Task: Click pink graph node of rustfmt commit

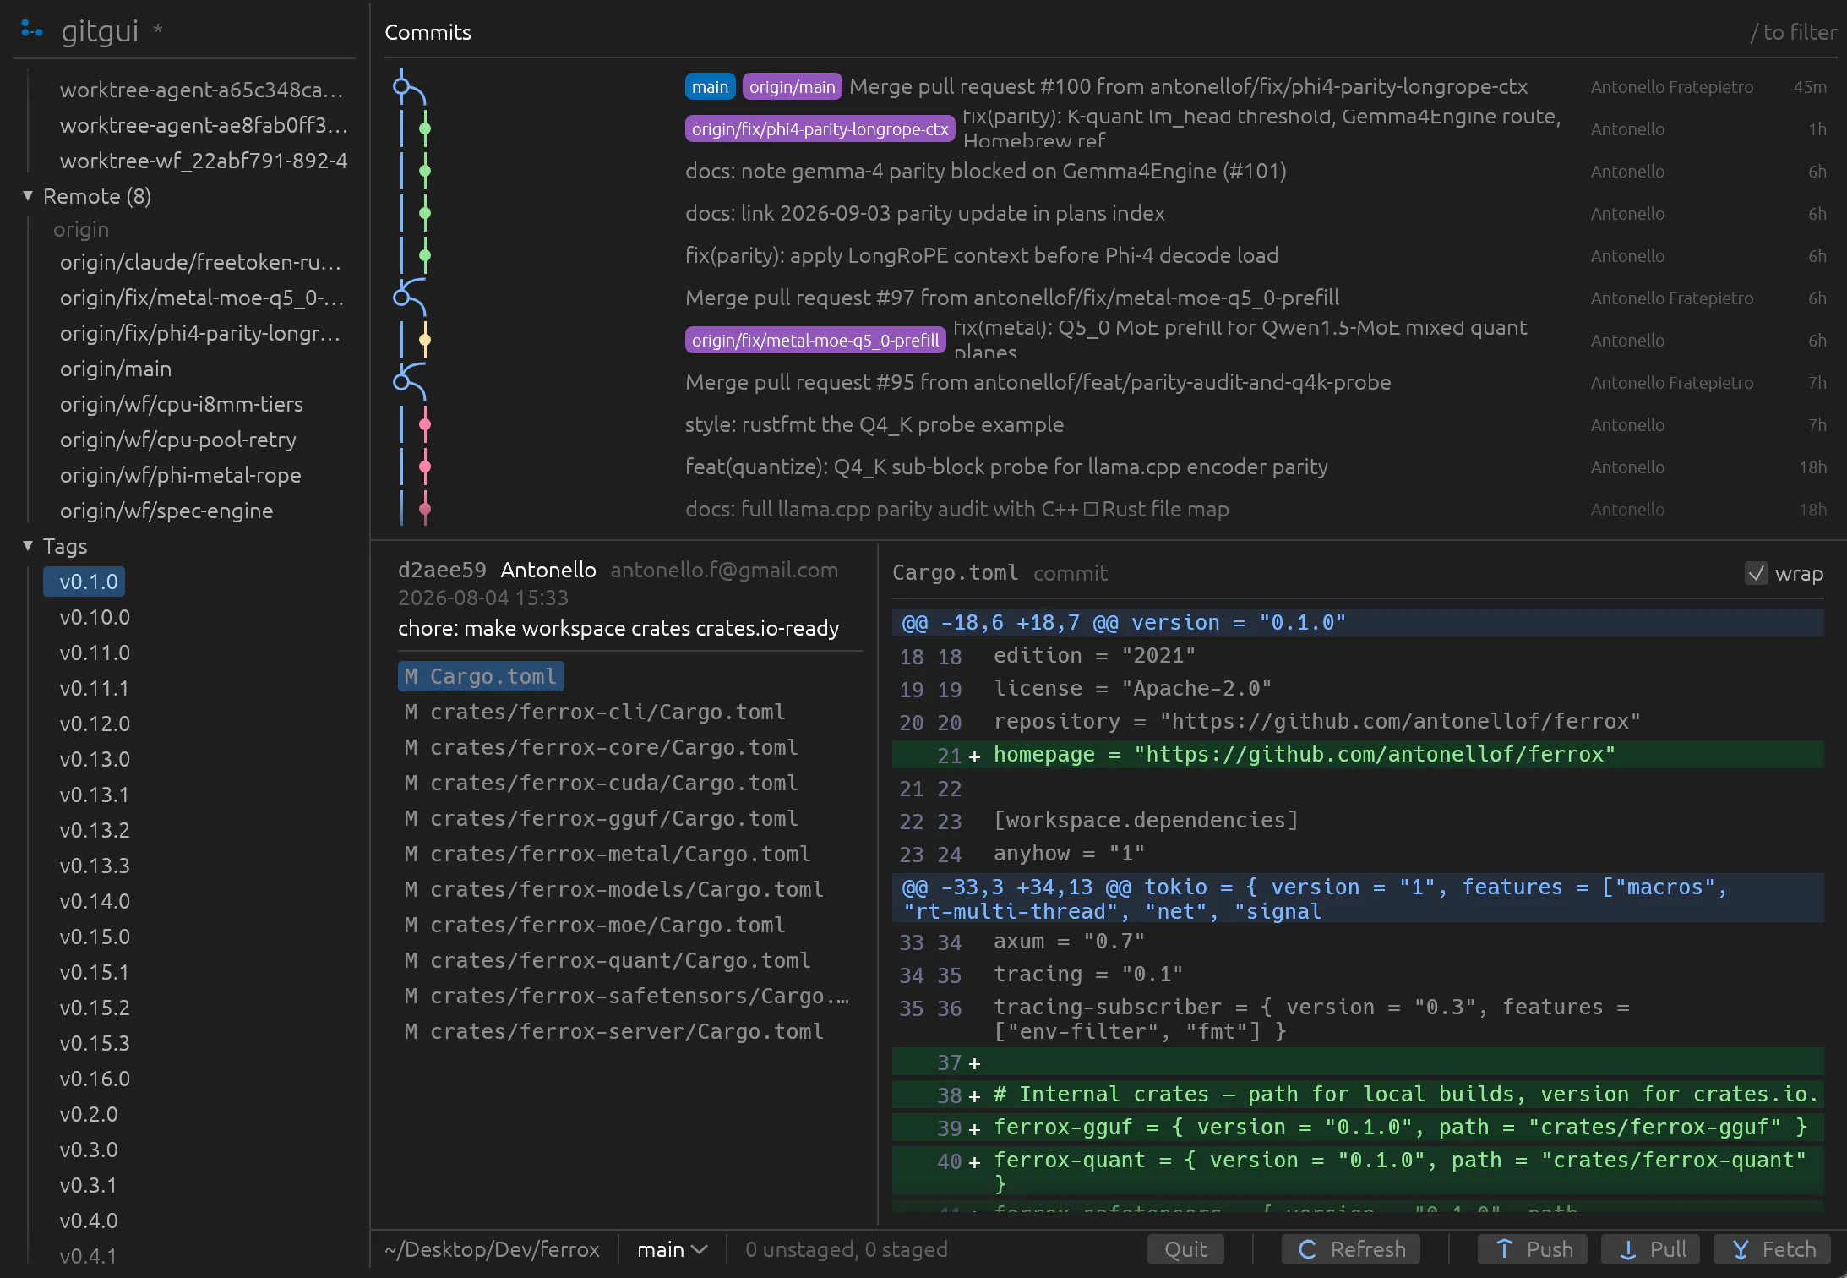Action: 425,424
